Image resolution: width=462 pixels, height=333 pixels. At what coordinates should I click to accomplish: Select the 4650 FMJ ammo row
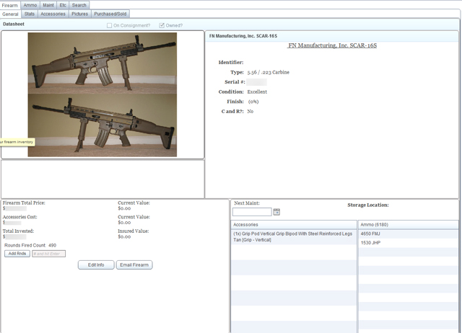pos(408,234)
